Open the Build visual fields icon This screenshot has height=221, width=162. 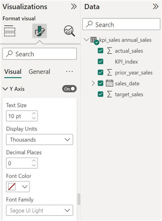click(x=10, y=31)
